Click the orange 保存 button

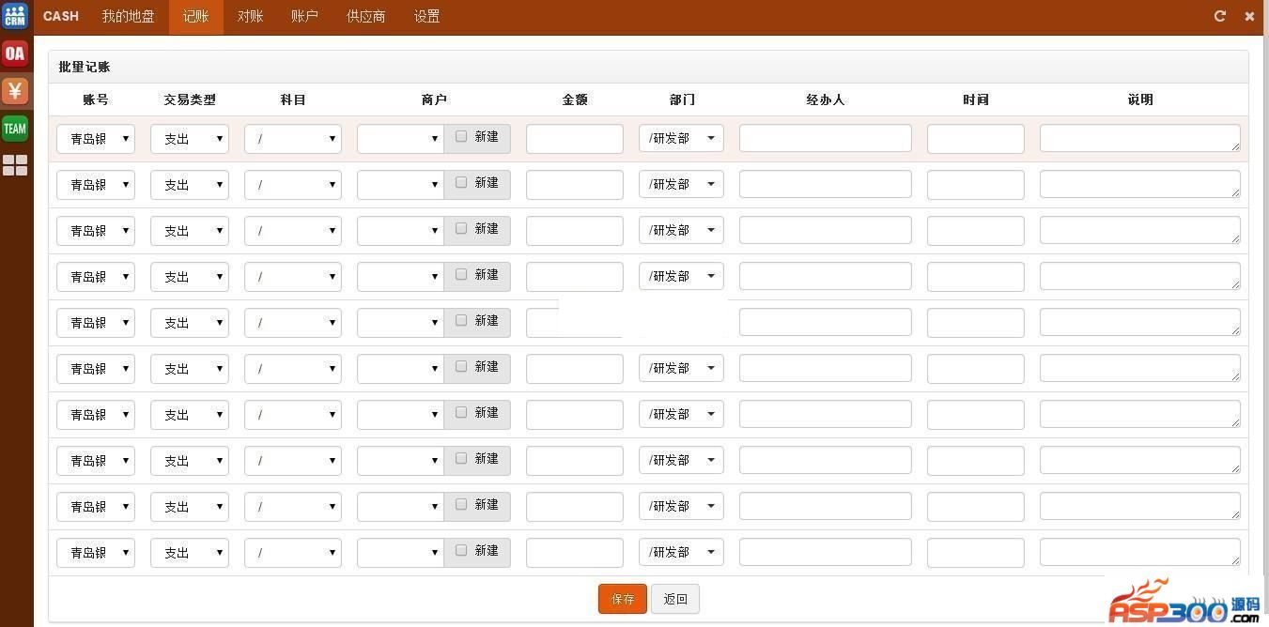point(623,599)
